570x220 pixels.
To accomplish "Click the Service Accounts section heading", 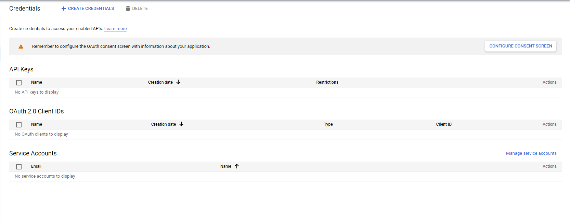I will (33, 153).
